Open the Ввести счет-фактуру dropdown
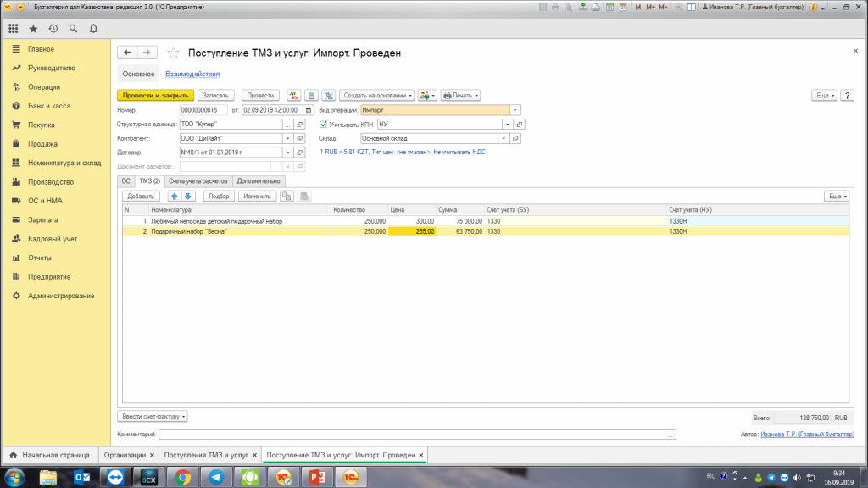The width and height of the screenshot is (868, 488). click(153, 416)
